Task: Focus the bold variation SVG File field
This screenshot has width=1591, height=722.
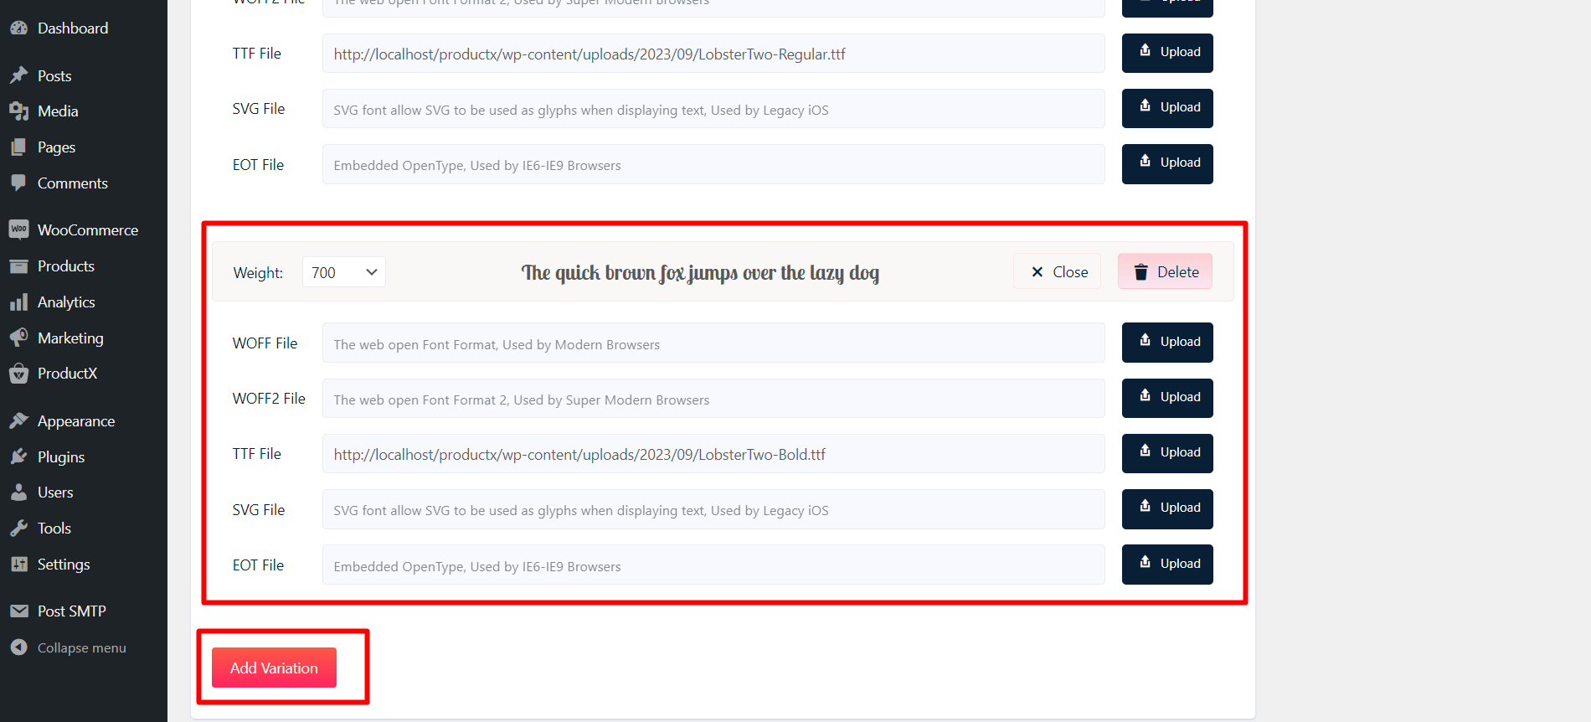Action: (713, 510)
